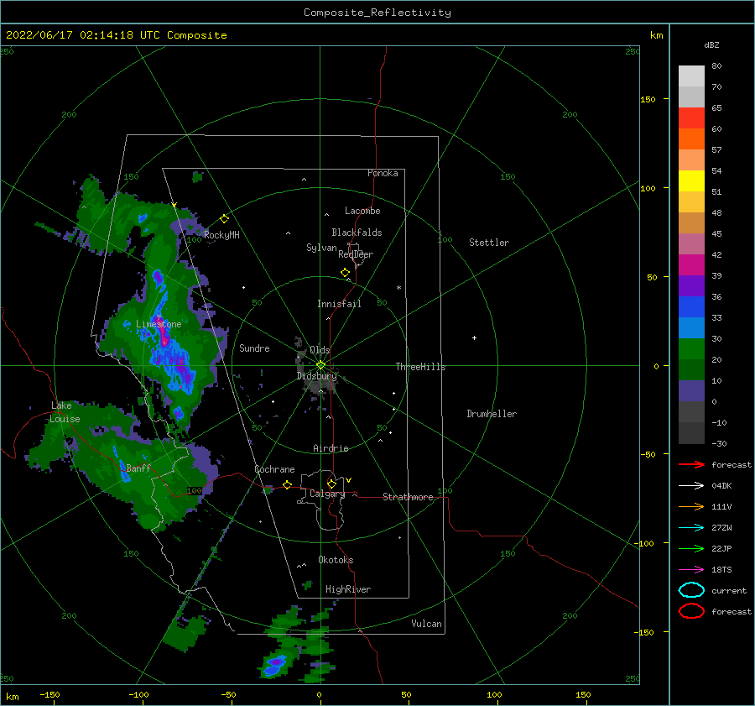The width and height of the screenshot is (755, 706).
Task: Click the Vulcan label
Action: (x=426, y=624)
